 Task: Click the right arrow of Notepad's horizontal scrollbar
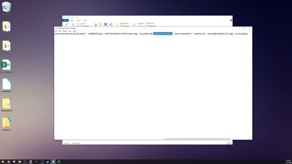(250, 138)
